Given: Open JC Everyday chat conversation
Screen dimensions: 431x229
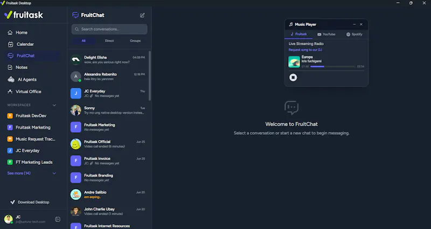Looking at the screenshot, I should pyautogui.click(x=108, y=93).
